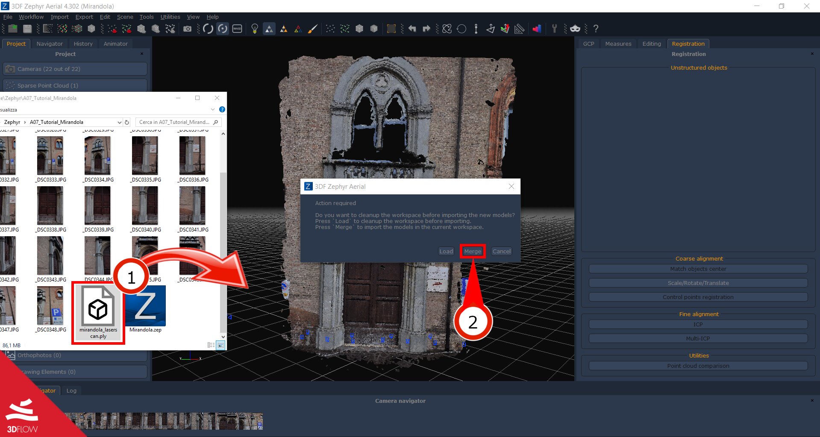Click Match objects center button
Image resolution: width=820 pixels, height=437 pixels.
(x=698, y=269)
